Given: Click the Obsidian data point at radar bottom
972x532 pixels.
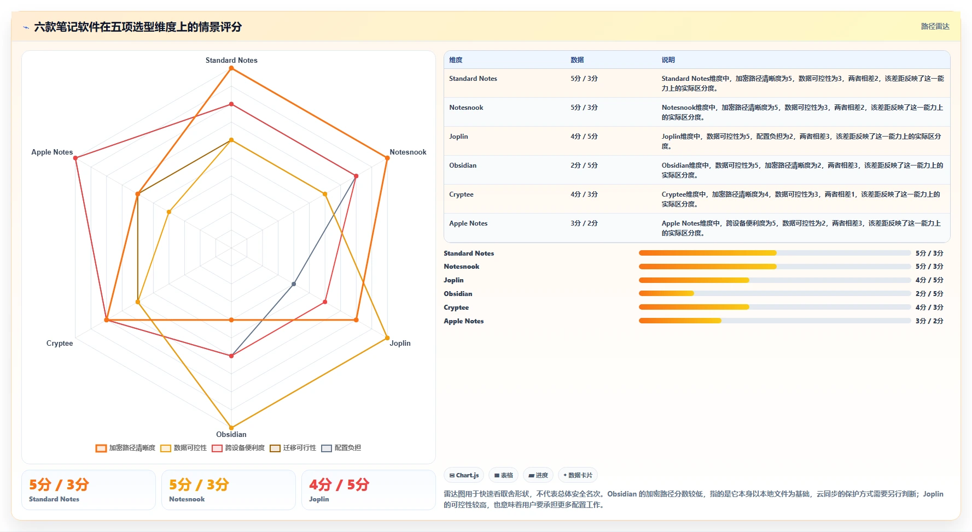Looking at the screenshot, I should pyautogui.click(x=231, y=428).
